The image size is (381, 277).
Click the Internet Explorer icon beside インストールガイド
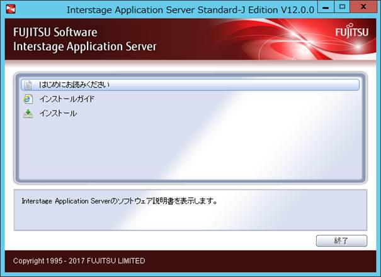click(28, 99)
